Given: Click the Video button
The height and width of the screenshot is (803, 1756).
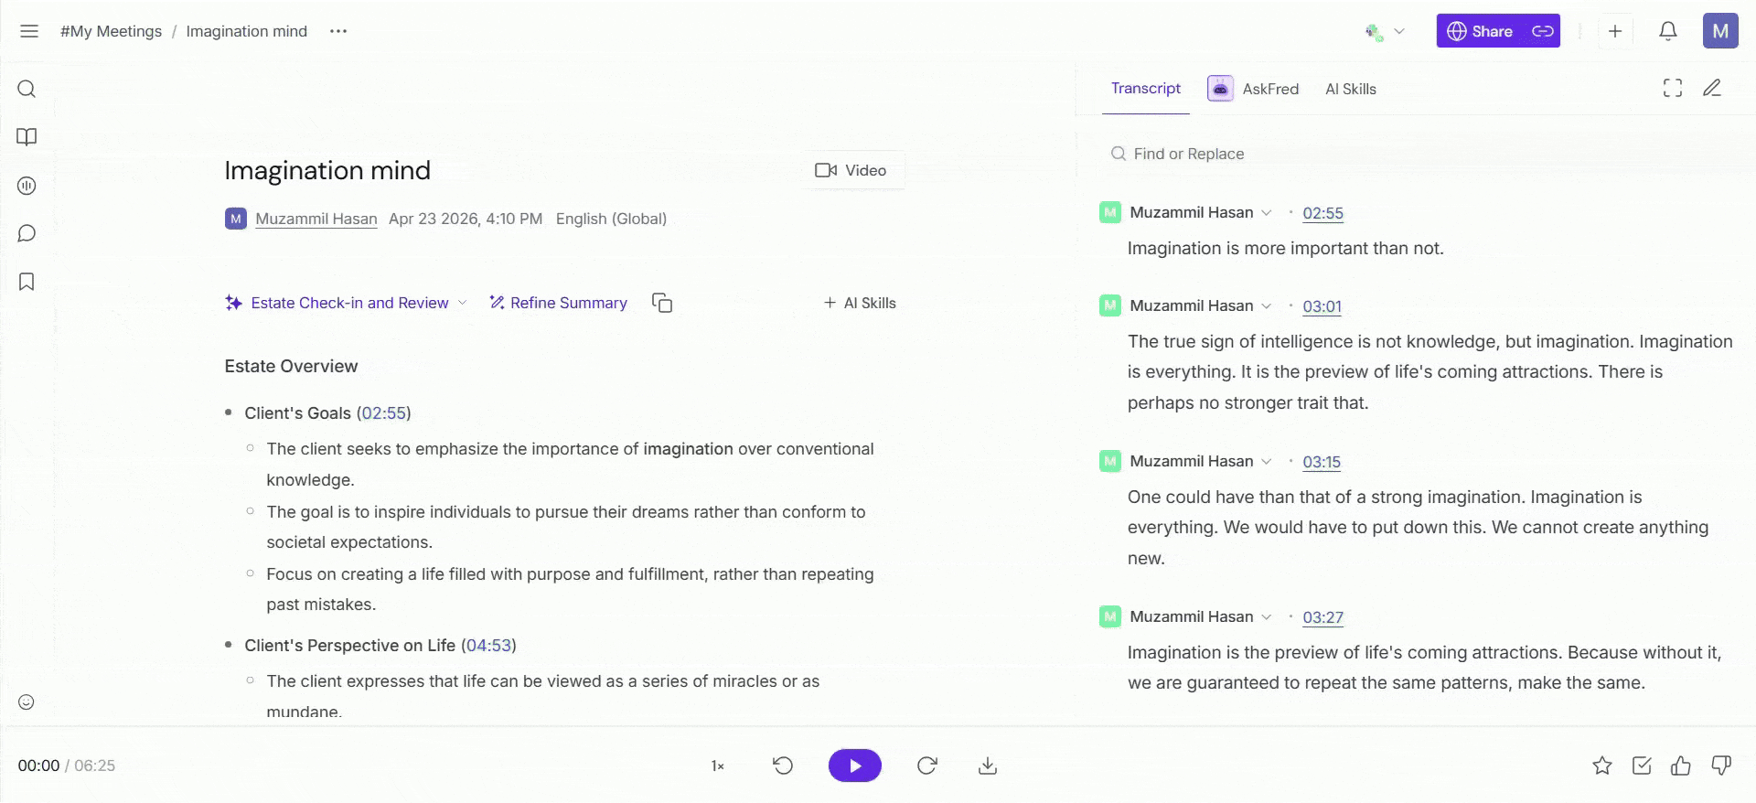Looking at the screenshot, I should (x=851, y=170).
